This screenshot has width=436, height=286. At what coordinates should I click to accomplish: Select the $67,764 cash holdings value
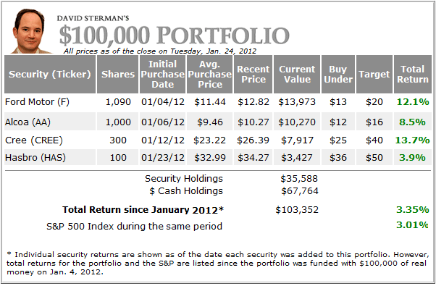coord(299,191)
